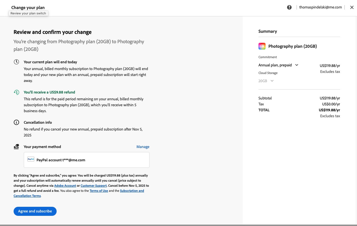The image size is (357, 226).
Task: Click Manage next to payment method
Action: tap(143, 147)
